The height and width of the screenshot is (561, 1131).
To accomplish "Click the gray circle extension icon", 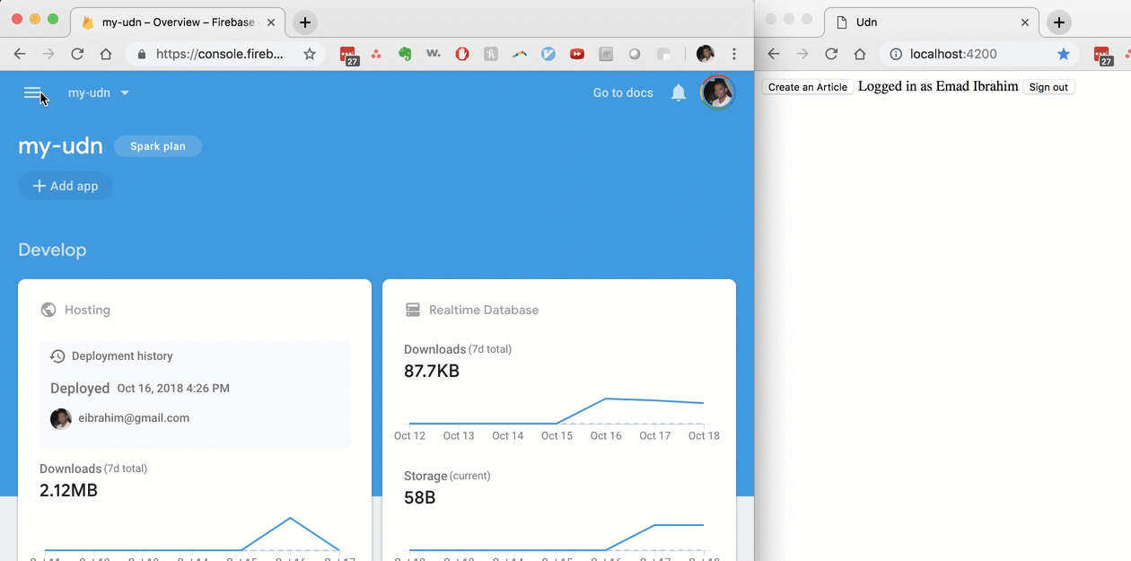I will pyautogui.click(x=635, y=54).
